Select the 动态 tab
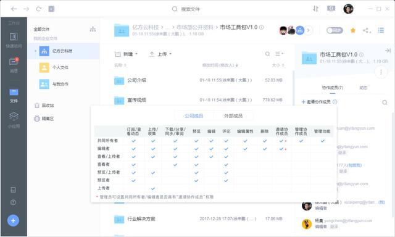The height and width of the screenshot is (237, 395). click(x=364, y=88)
